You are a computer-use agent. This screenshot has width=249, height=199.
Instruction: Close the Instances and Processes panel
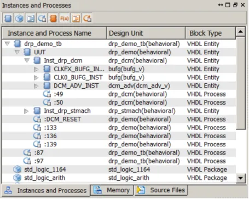[243, 5]
